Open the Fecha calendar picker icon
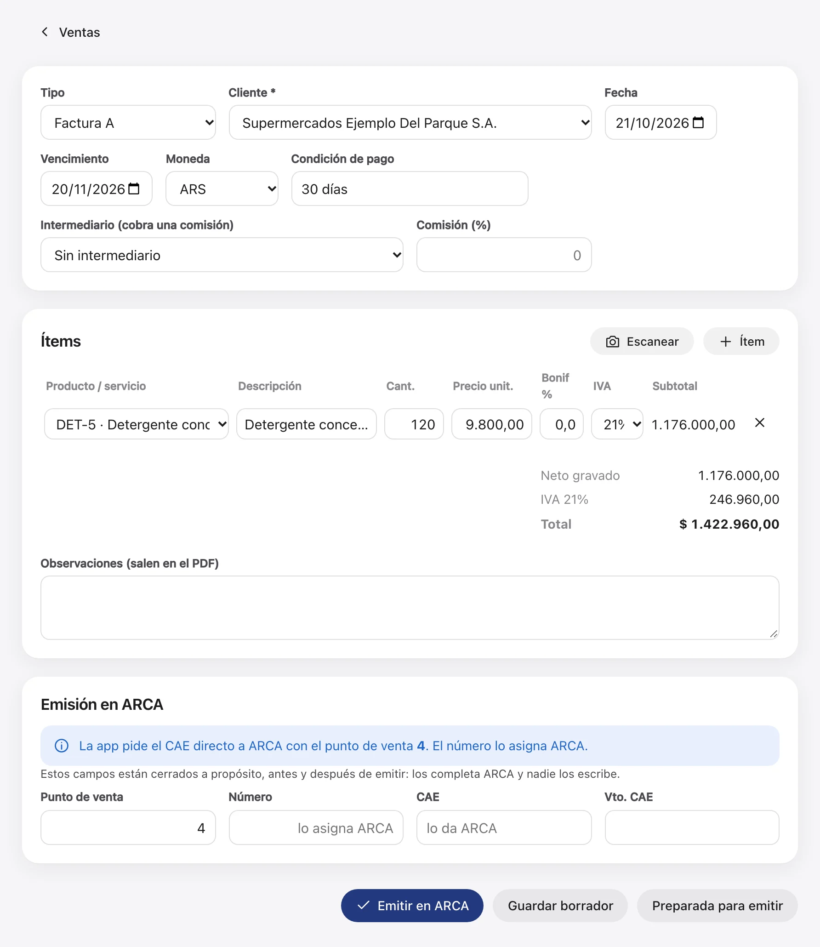This screenshot has height=947, width=820. pyautogui.click(x=698, y=122)
